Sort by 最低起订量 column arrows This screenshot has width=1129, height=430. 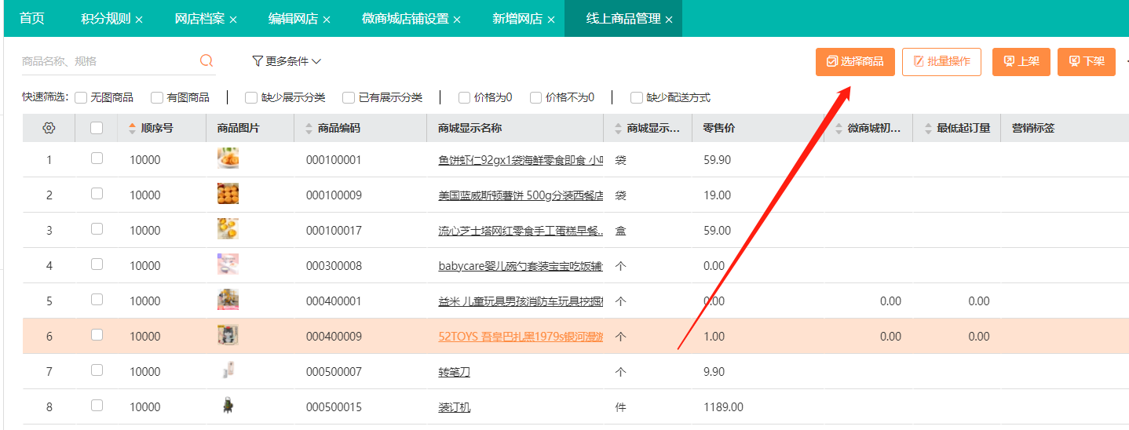coord(927,128)
